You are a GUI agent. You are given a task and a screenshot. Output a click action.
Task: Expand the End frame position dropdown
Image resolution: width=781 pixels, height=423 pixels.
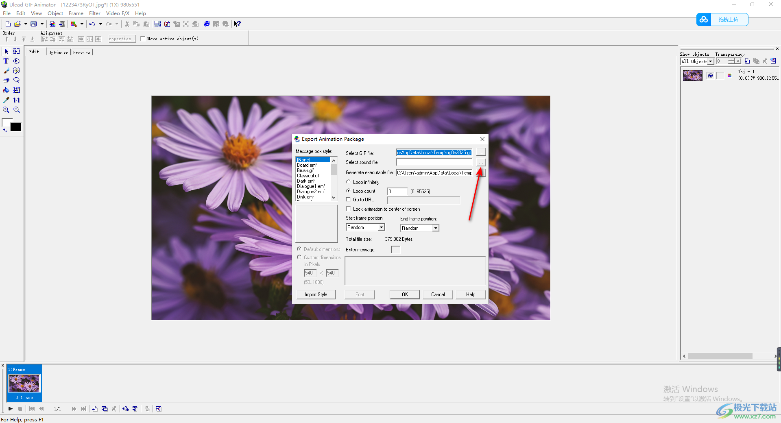point(436,228)
